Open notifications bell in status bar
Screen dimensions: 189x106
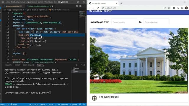coord(84,105)
